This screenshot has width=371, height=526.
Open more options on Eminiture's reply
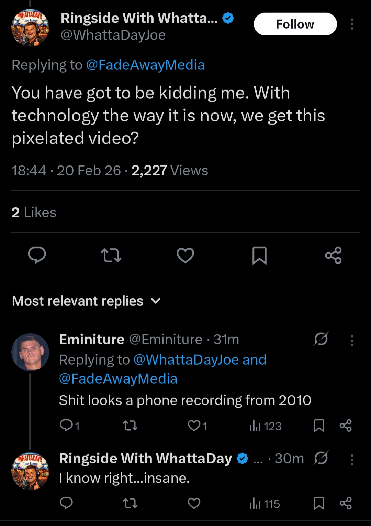tap(352, 340)
